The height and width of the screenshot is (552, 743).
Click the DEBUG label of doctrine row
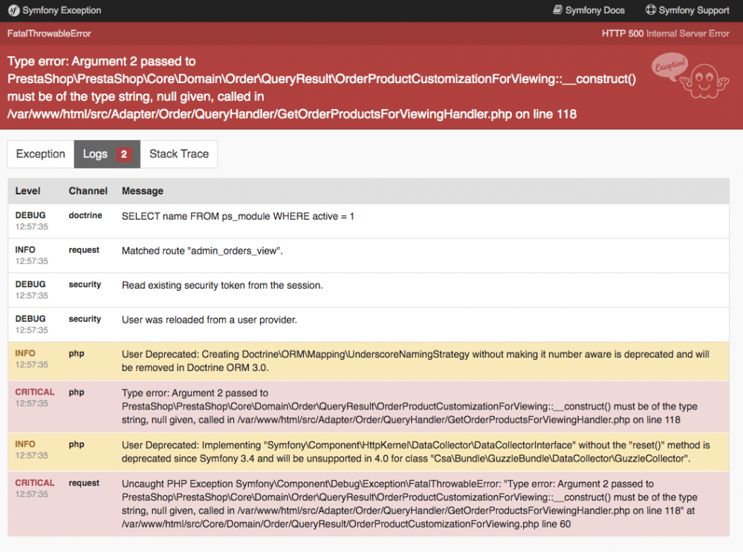tap(30, 215)
